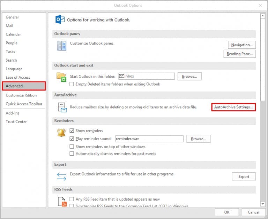Enable Empty Deleted Items folders when exiting
The width and height of the screenshot is (268, 219).
point(72,84)
